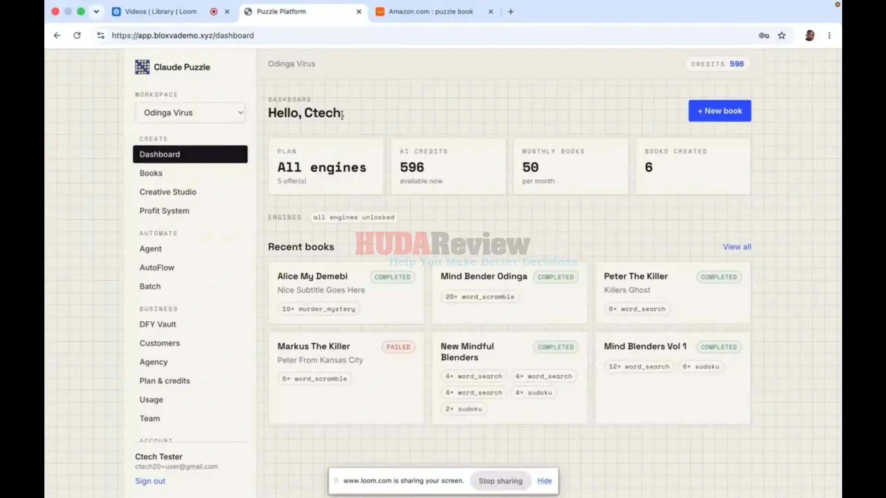886x498 pixels.
Task: Click the 6× word_scramble tag
Action: (314, 379)
